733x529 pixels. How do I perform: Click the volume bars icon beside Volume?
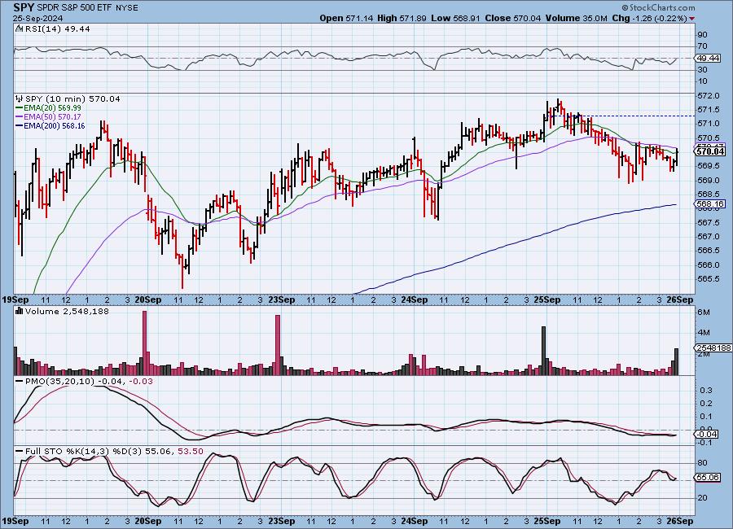point(20,311)
